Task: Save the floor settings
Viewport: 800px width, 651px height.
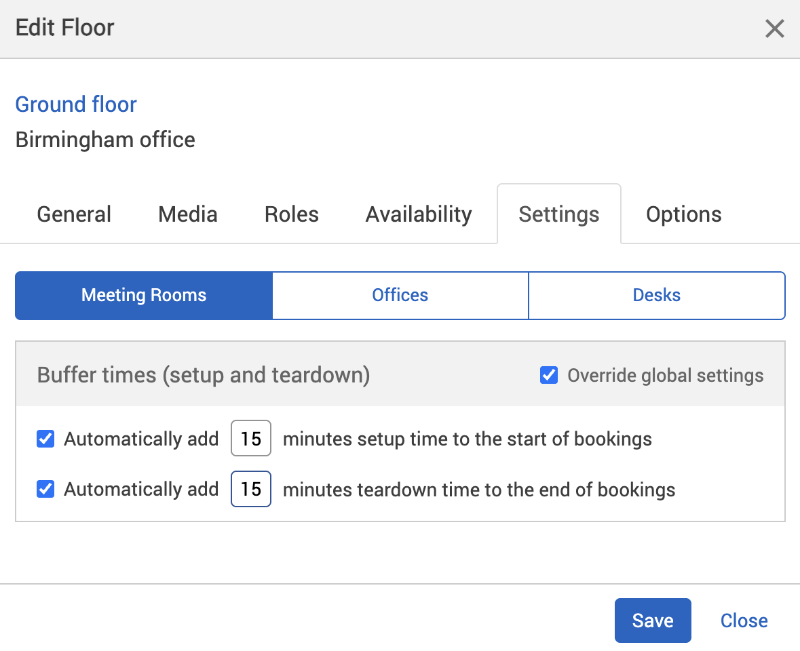Action: [x=652, y=620]
